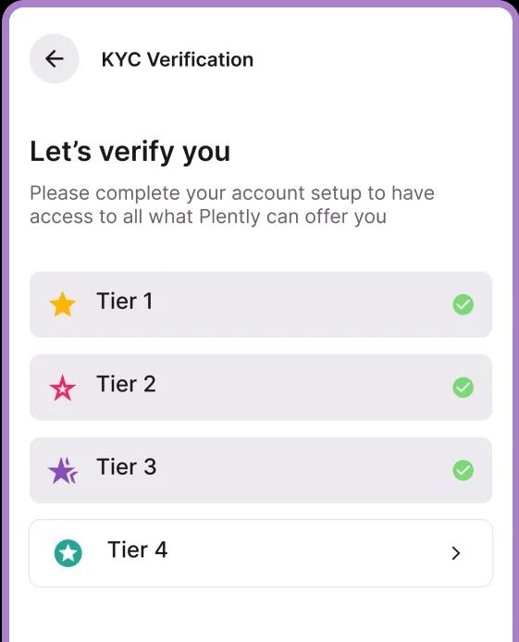519x642 pixels.
Task: Open the Tier 4 verification row
Action: pyautogui.click(x=261, y=553)
